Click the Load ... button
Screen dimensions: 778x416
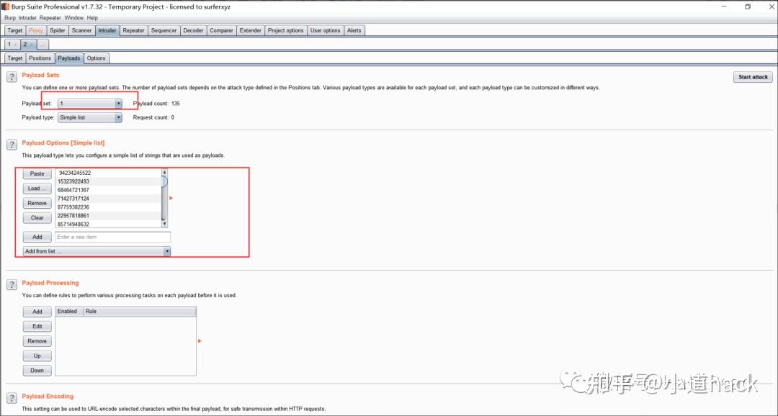tap(37, 189)
